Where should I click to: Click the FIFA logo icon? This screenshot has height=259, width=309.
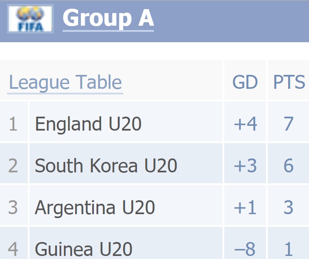[x=30, y=19]
